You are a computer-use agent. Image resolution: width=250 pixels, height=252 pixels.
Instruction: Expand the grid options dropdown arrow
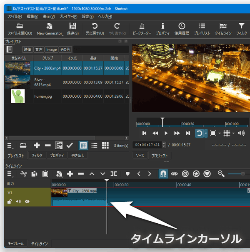[x=233, y=133]
